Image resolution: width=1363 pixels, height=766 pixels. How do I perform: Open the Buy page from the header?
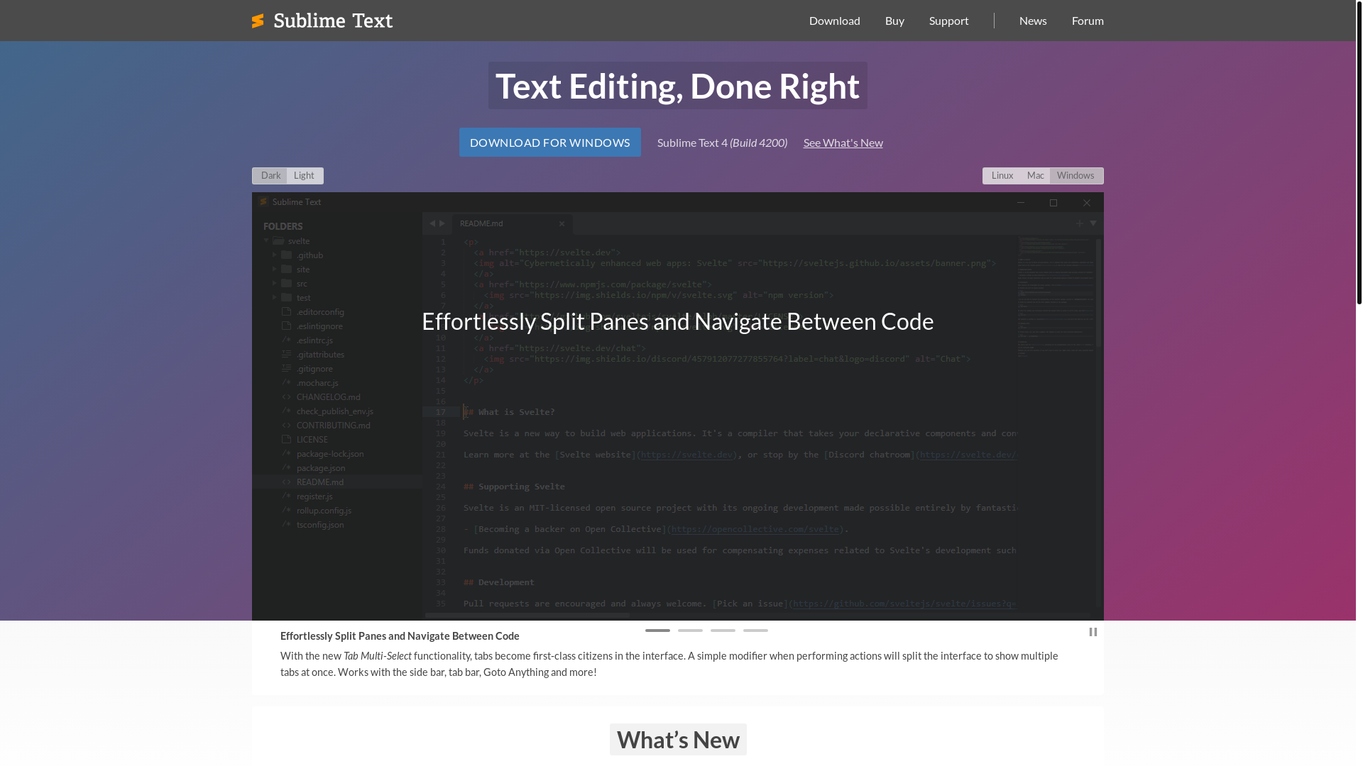(894, 21)
